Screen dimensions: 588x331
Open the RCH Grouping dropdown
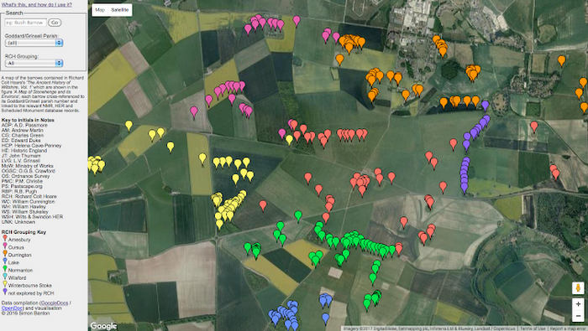click(x=34, y=63)
